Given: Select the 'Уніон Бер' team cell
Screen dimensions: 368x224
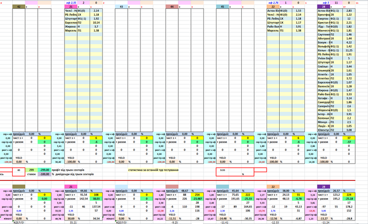Looking at the screenshot, I should [x=324, y=58].
